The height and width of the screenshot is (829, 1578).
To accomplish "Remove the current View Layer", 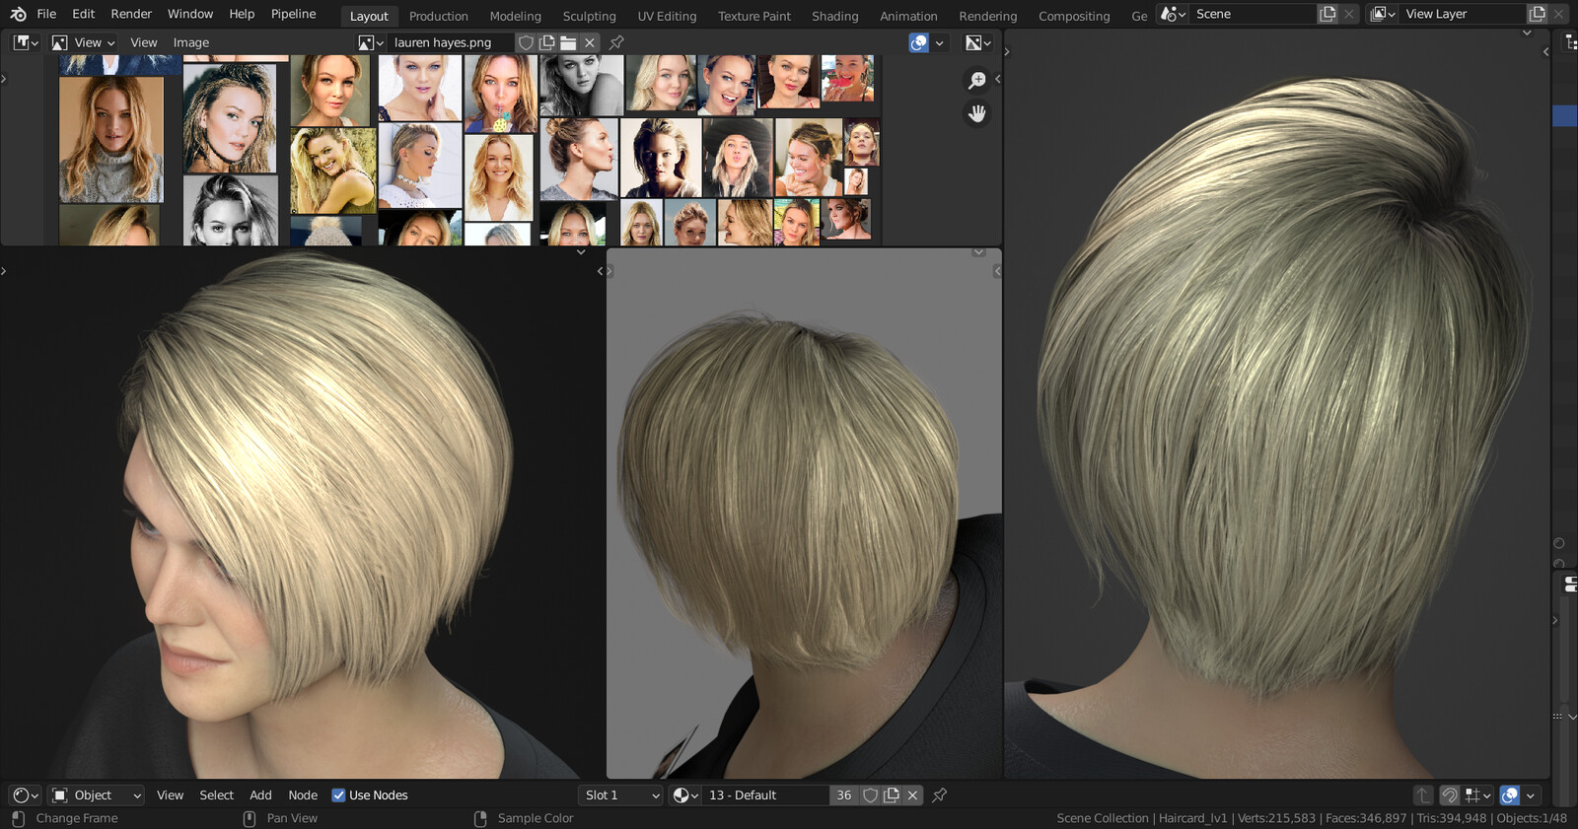I will point(1558,14).
